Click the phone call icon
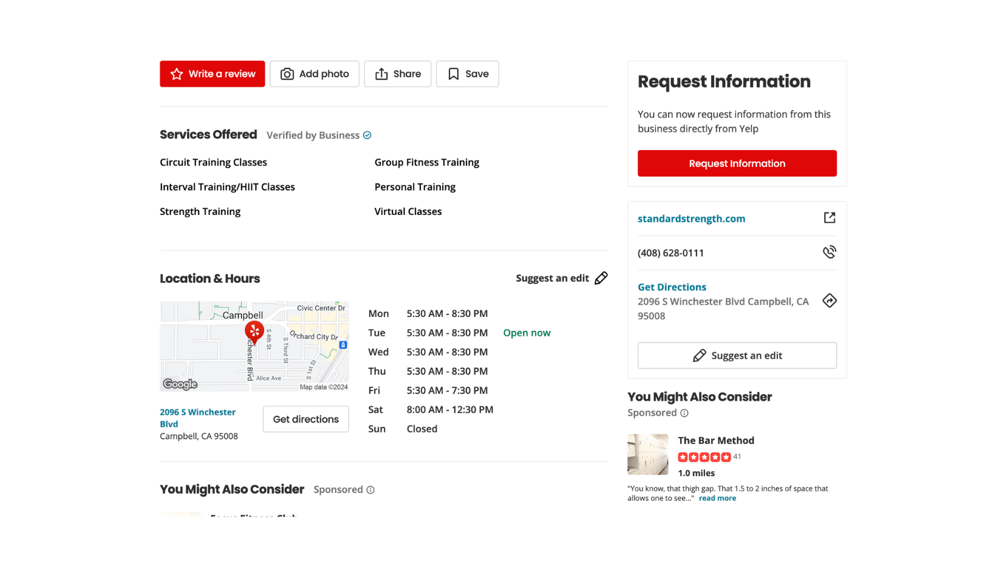Viewport: 996px width, 561px height. (x=829, y=252)
